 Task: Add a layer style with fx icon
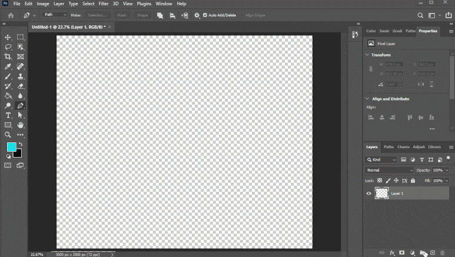pyautogui.click(x=392, y=253)
